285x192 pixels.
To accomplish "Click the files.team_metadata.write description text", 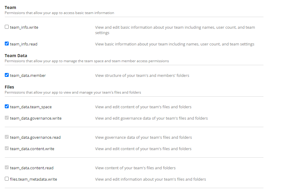I will coord(150,179).
